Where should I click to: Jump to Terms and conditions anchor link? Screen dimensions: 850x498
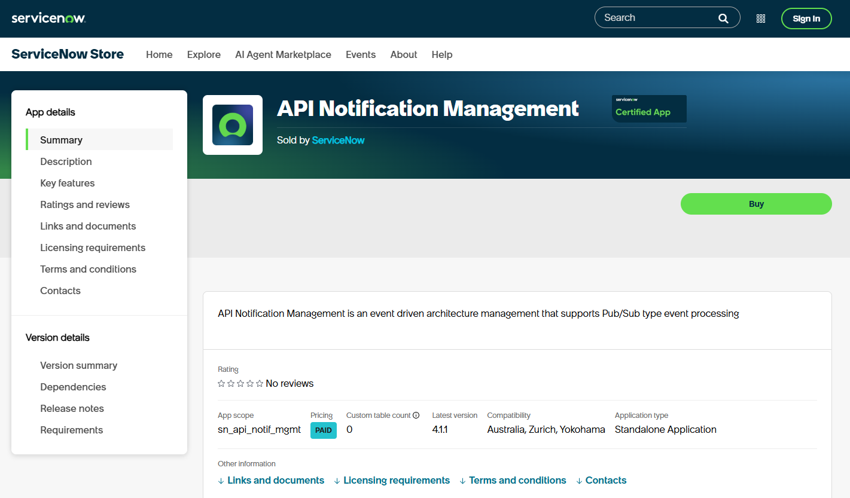513,480
